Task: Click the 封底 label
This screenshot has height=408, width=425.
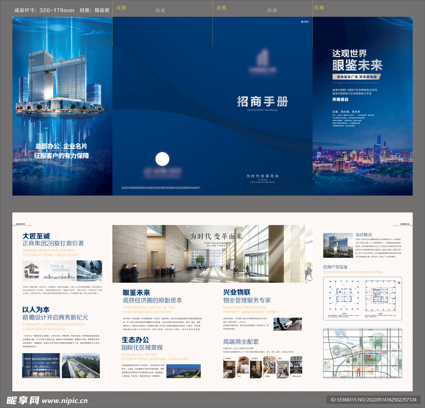Action: pos(160,10)
